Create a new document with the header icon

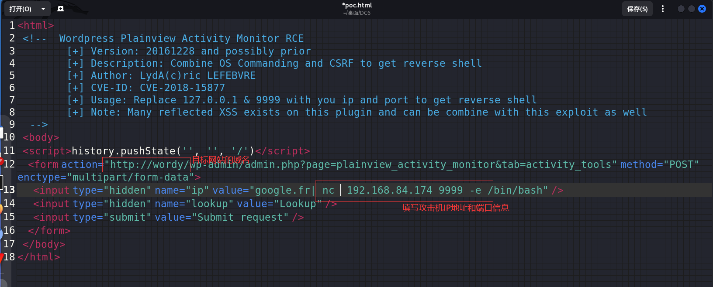61,9
